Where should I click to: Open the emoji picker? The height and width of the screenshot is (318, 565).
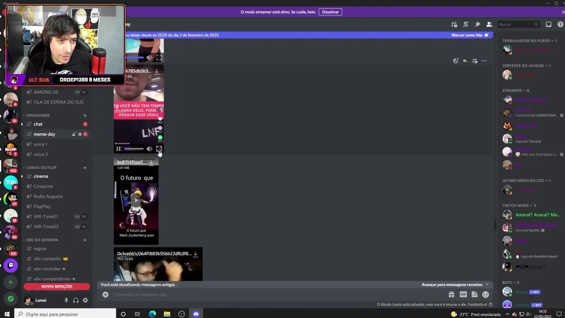click(486, 295)
